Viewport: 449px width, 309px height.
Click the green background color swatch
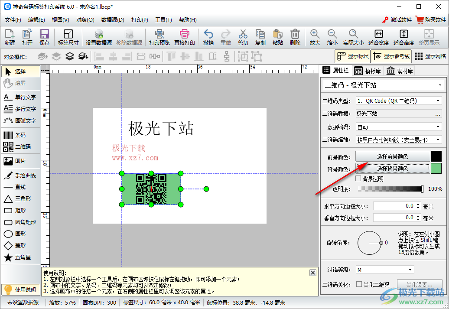point(436,169)
